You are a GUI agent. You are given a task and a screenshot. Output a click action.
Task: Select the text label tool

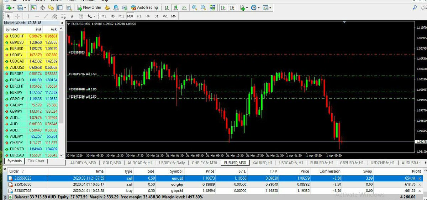pyautogui.click(x=81, y=16)
